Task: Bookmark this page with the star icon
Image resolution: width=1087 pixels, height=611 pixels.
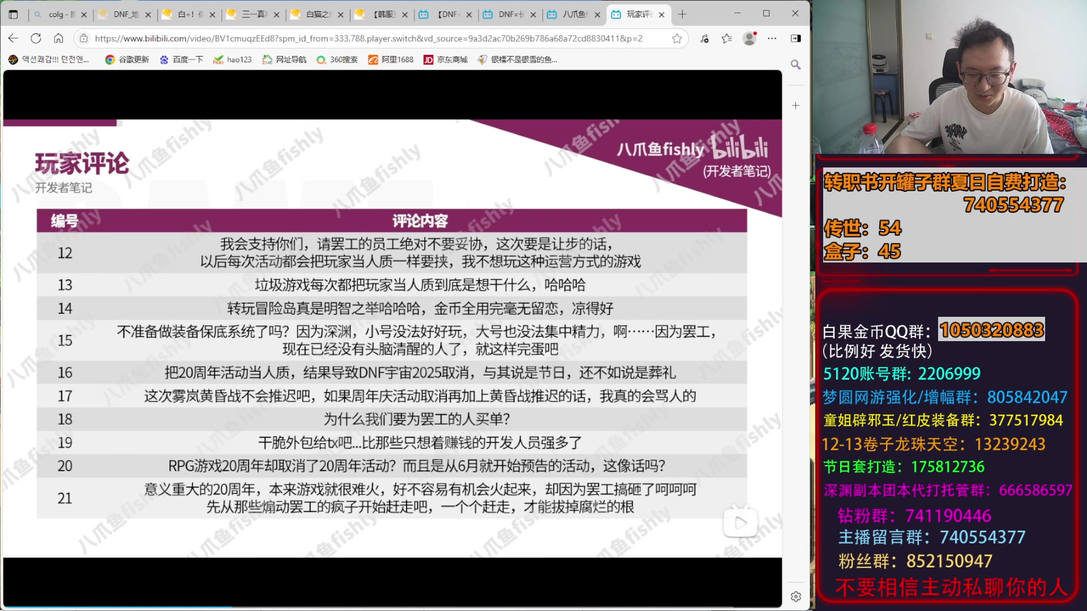Action: point(677,38)
